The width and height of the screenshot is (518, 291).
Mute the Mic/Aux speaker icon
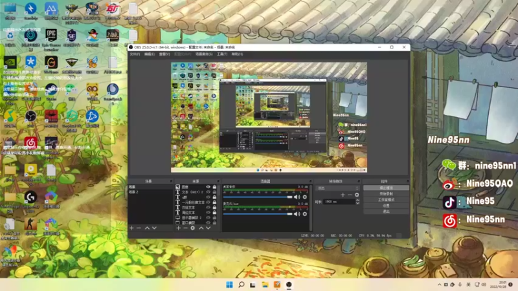click(x=297, y=214)
